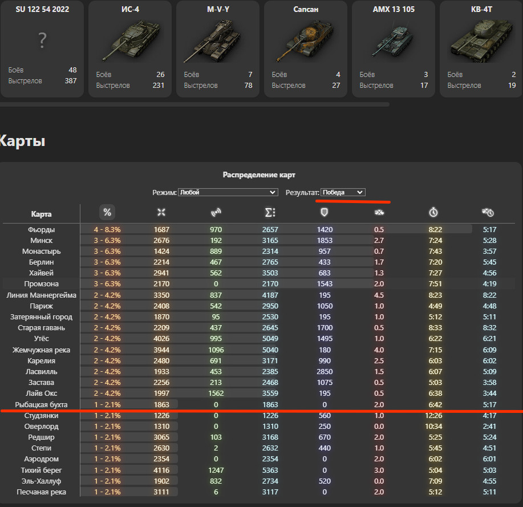Sort by the radio spotting icon column
Viewport: 523px width, 507px height.
tap(216, 212)
